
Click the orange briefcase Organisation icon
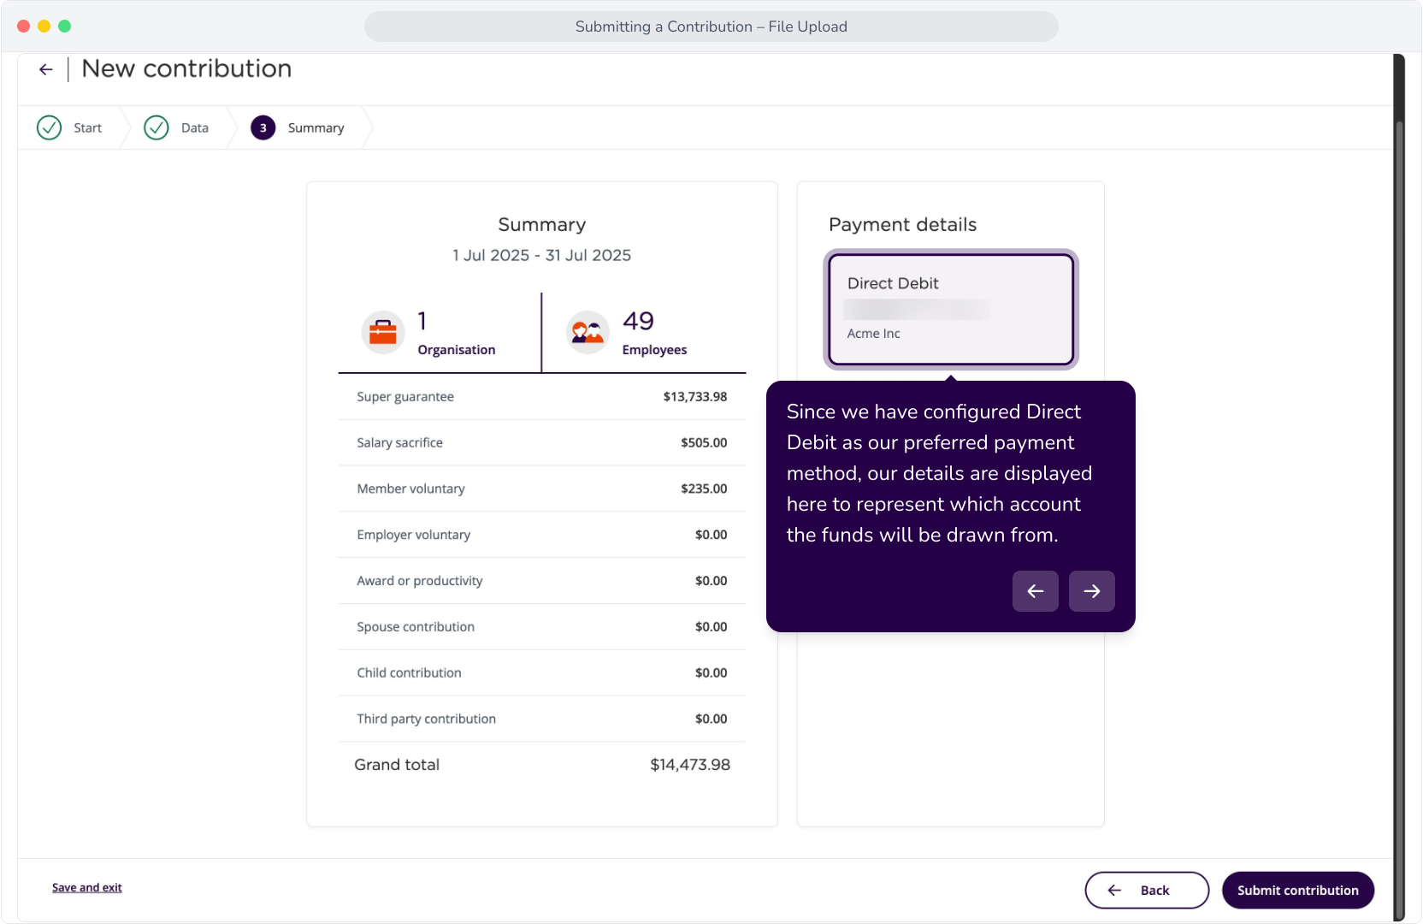383,333
